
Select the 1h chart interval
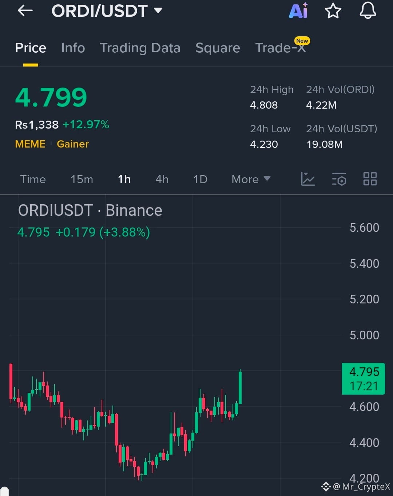coord(124,179)
